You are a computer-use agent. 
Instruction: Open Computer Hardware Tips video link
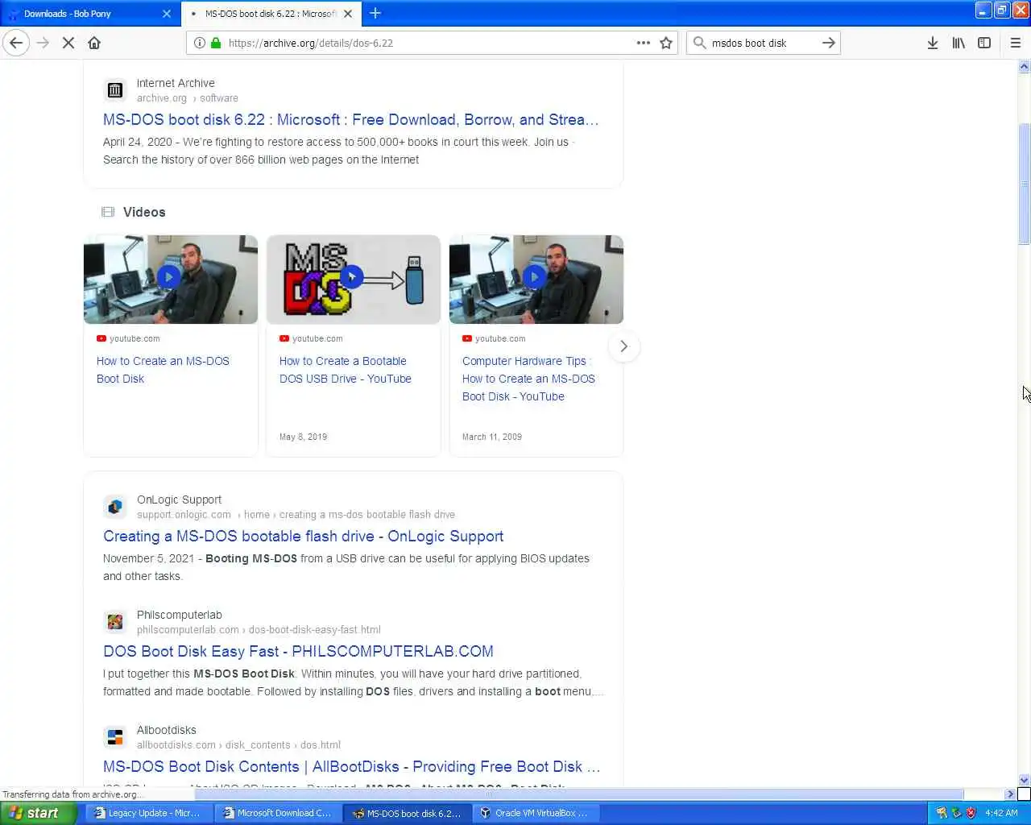[528, 379]
